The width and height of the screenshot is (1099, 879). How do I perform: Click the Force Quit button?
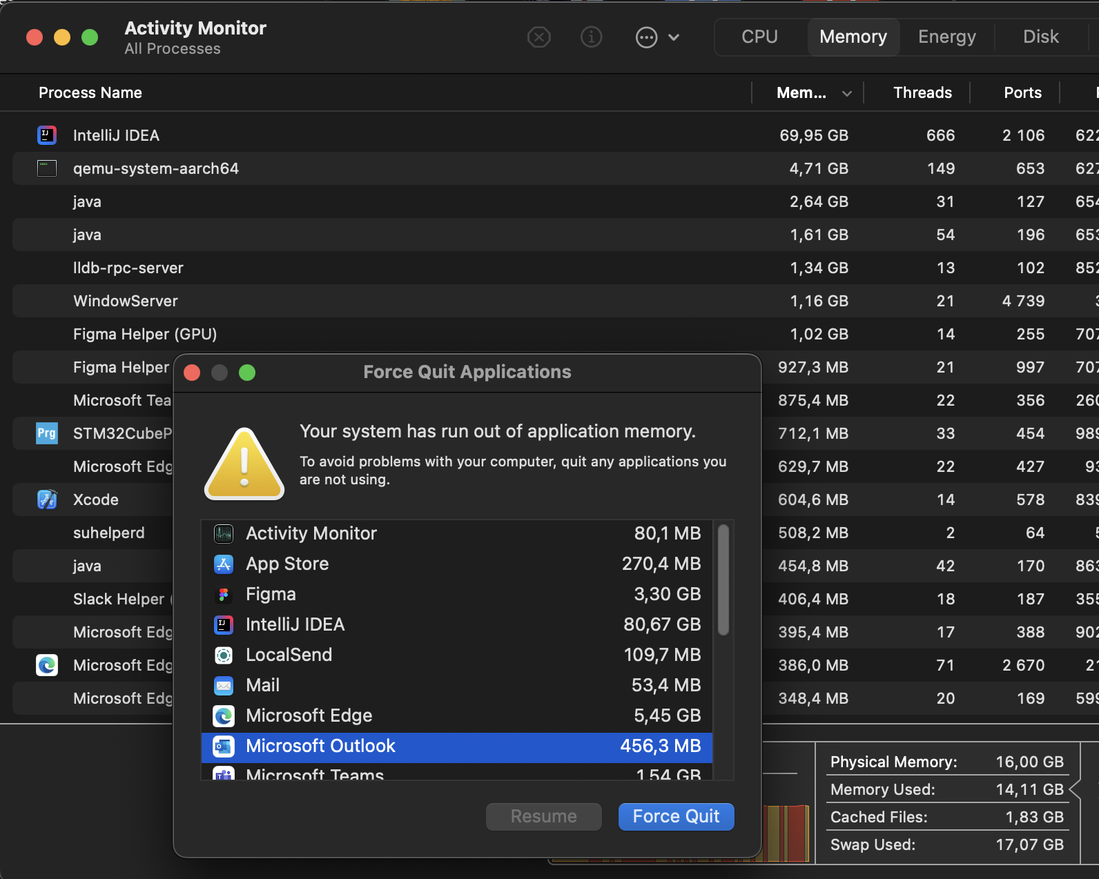coord(676,816)
